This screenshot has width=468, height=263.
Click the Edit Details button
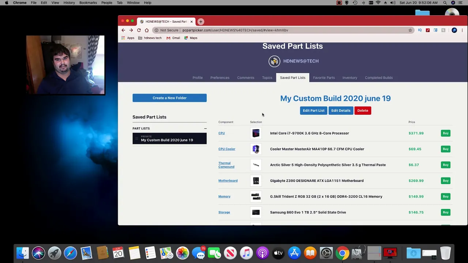click(341, 111)
